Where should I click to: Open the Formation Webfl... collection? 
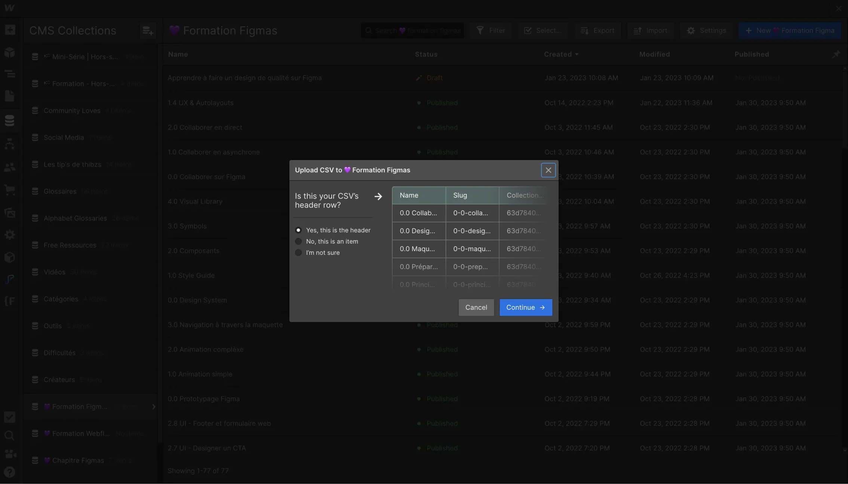pyautogui.click(x=90, y=434)
